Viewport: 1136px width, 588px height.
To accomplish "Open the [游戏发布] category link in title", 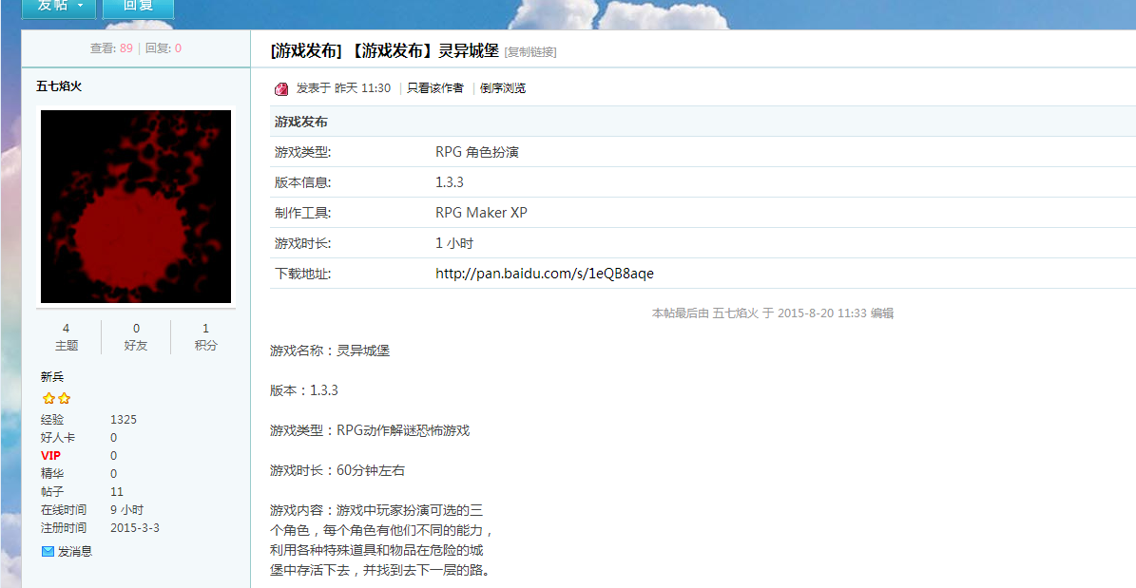I will pos(305,51).
